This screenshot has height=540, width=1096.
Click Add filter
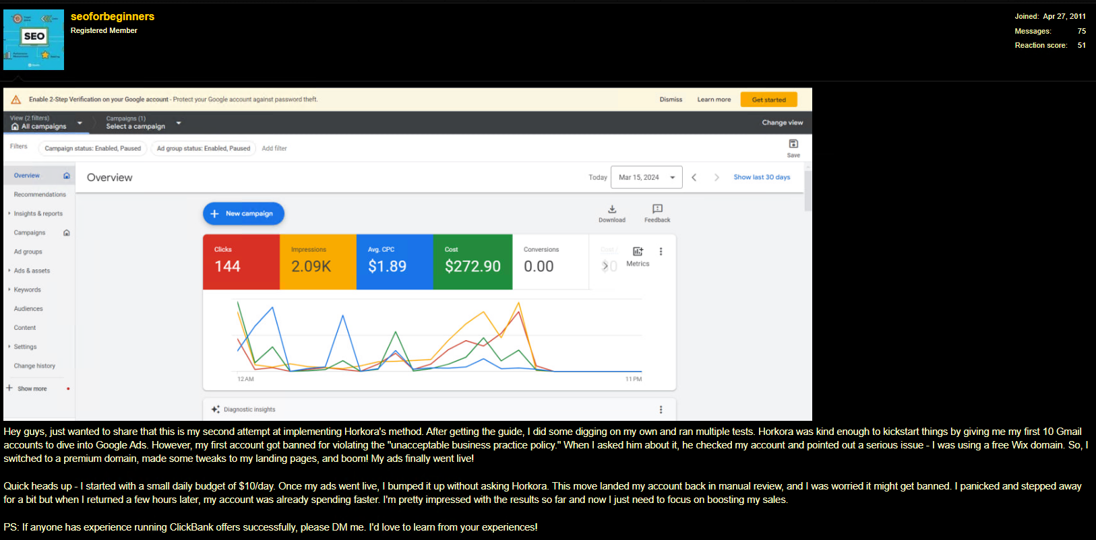[x=274, y=148]
